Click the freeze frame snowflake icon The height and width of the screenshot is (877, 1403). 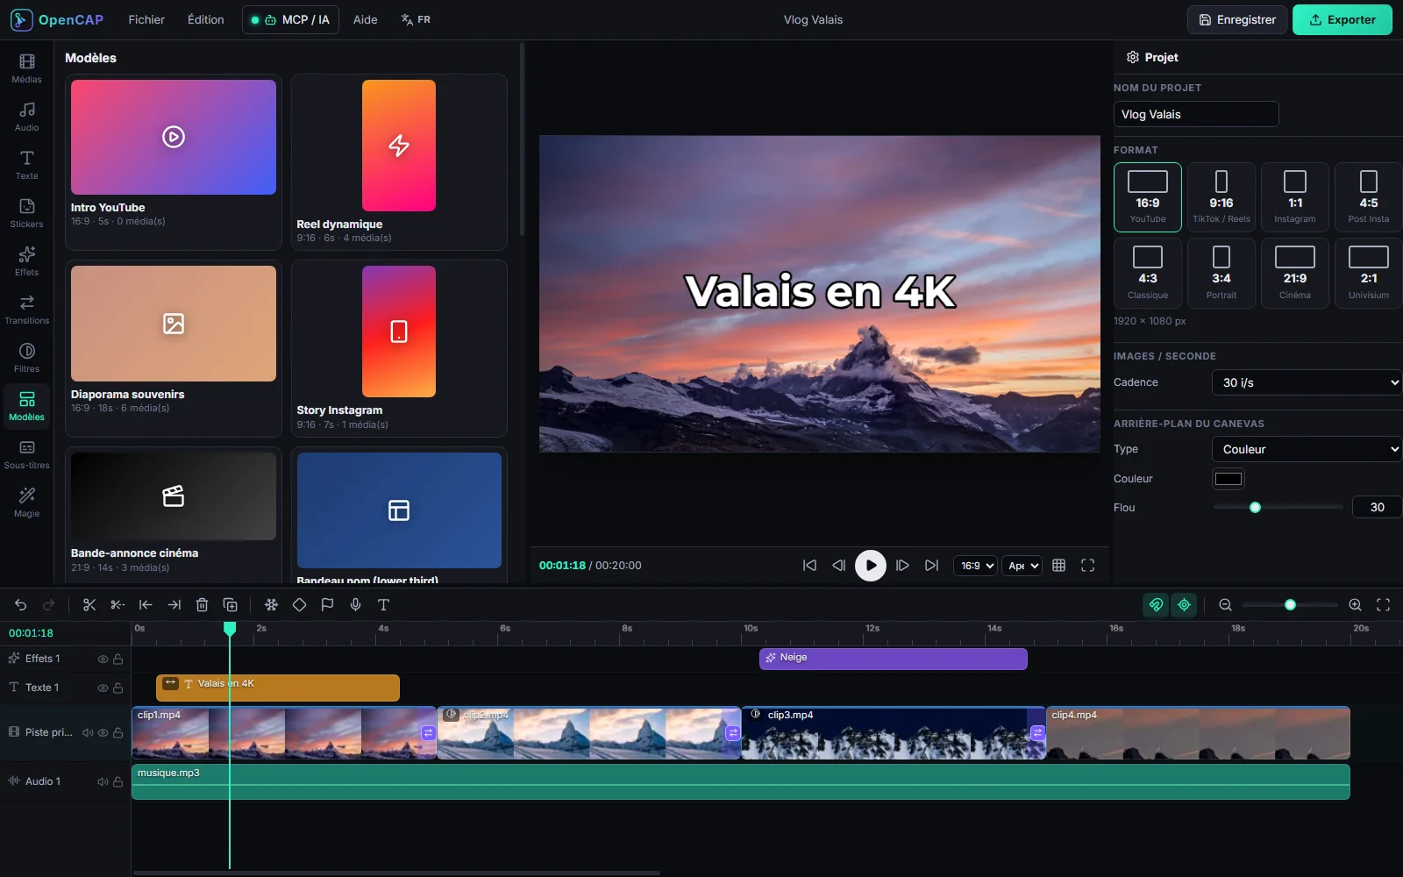271,604
